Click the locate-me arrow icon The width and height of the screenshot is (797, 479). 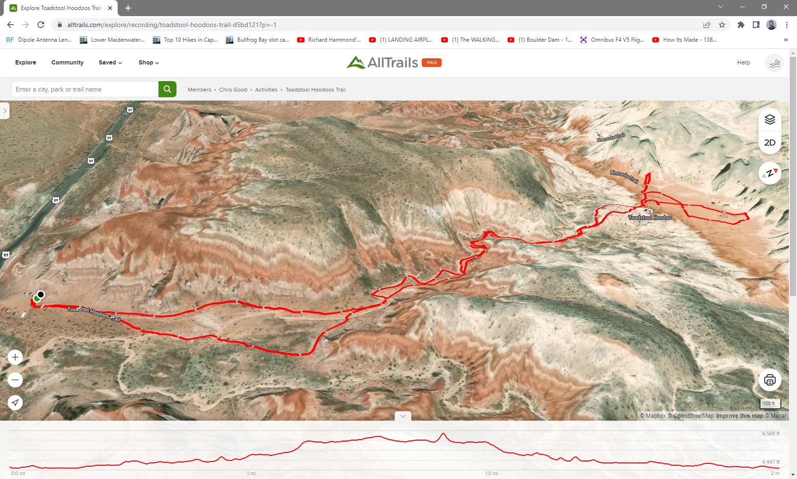tap(15, 403)
